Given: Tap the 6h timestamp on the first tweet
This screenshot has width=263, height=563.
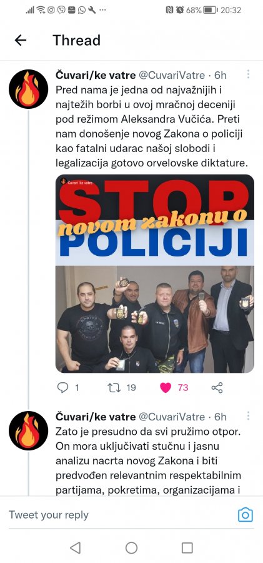Looking at the screenshot, I should [x=221, y=76].
